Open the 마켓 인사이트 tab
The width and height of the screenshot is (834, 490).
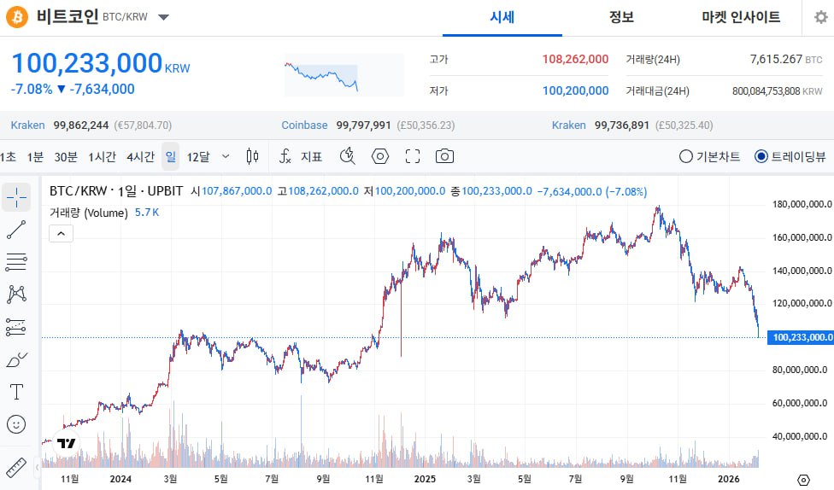(x=741, y=17)
